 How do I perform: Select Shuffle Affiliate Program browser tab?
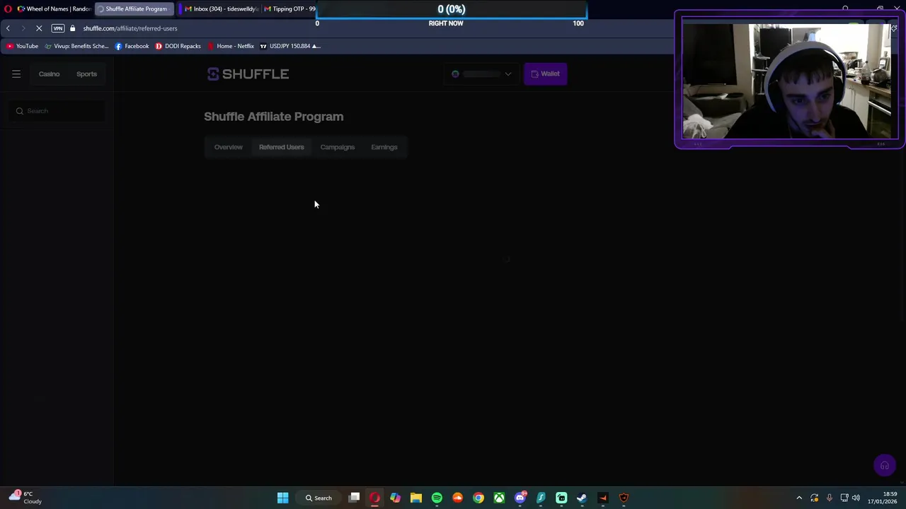[134, 9]
